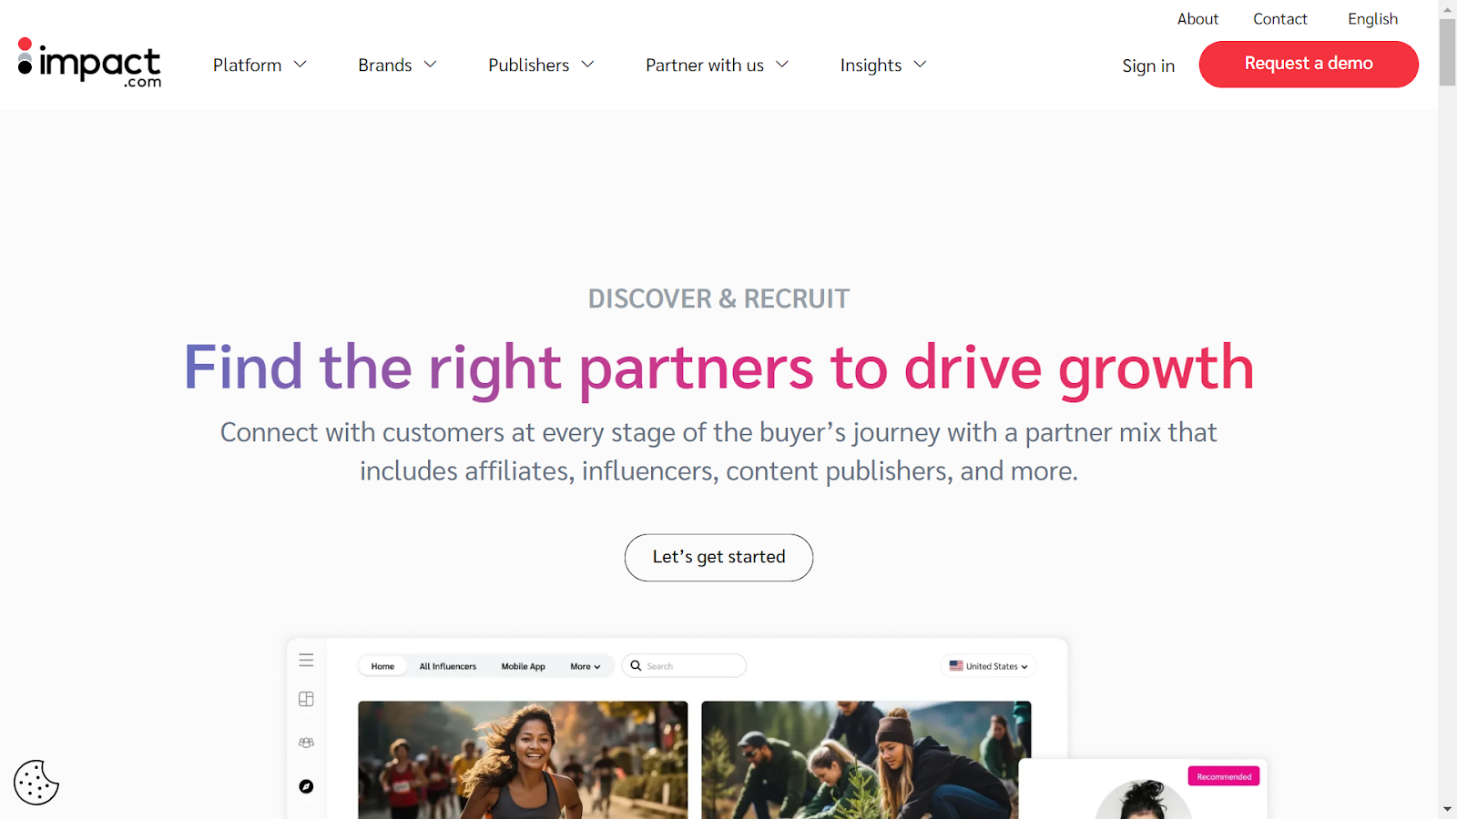Click the Let's get started button
Viewport: 1457px width, 819px height.
click(x=718, y=557)
